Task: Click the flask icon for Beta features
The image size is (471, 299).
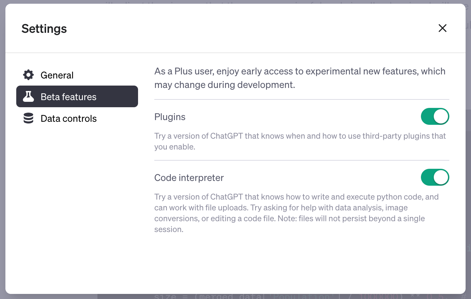Action: coord(28,96)
